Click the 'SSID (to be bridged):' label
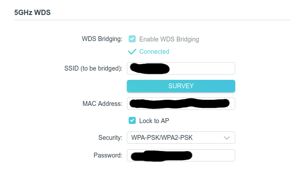The width and height of the screenshot is (290, 180). point(93,68)
